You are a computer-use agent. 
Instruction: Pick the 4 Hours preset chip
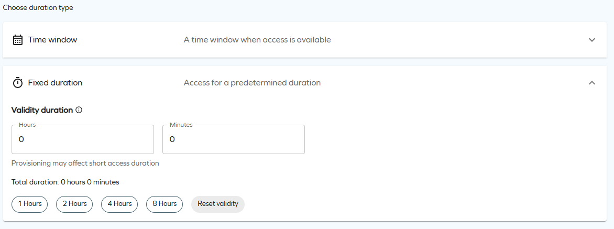pos(119,204)
